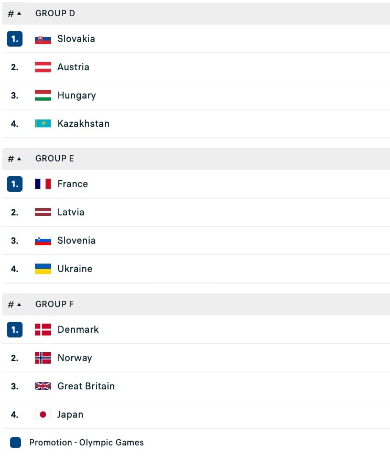Click the Kazakhstan flag icon
The height and width of the screenshot is (458, 390).
pos(43,124)
